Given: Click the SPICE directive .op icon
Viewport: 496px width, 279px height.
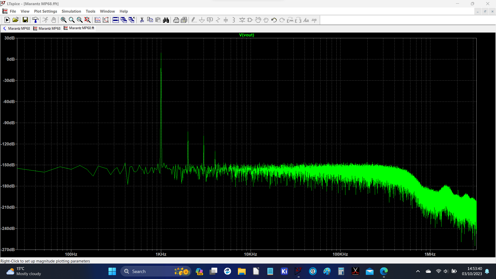Looking at the screenshot, I should point(314,20).
